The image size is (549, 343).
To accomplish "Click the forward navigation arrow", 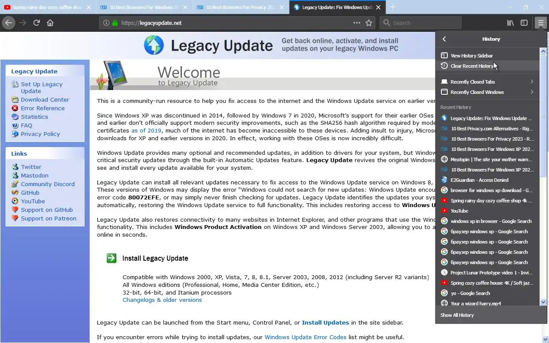I will [23, 23].
